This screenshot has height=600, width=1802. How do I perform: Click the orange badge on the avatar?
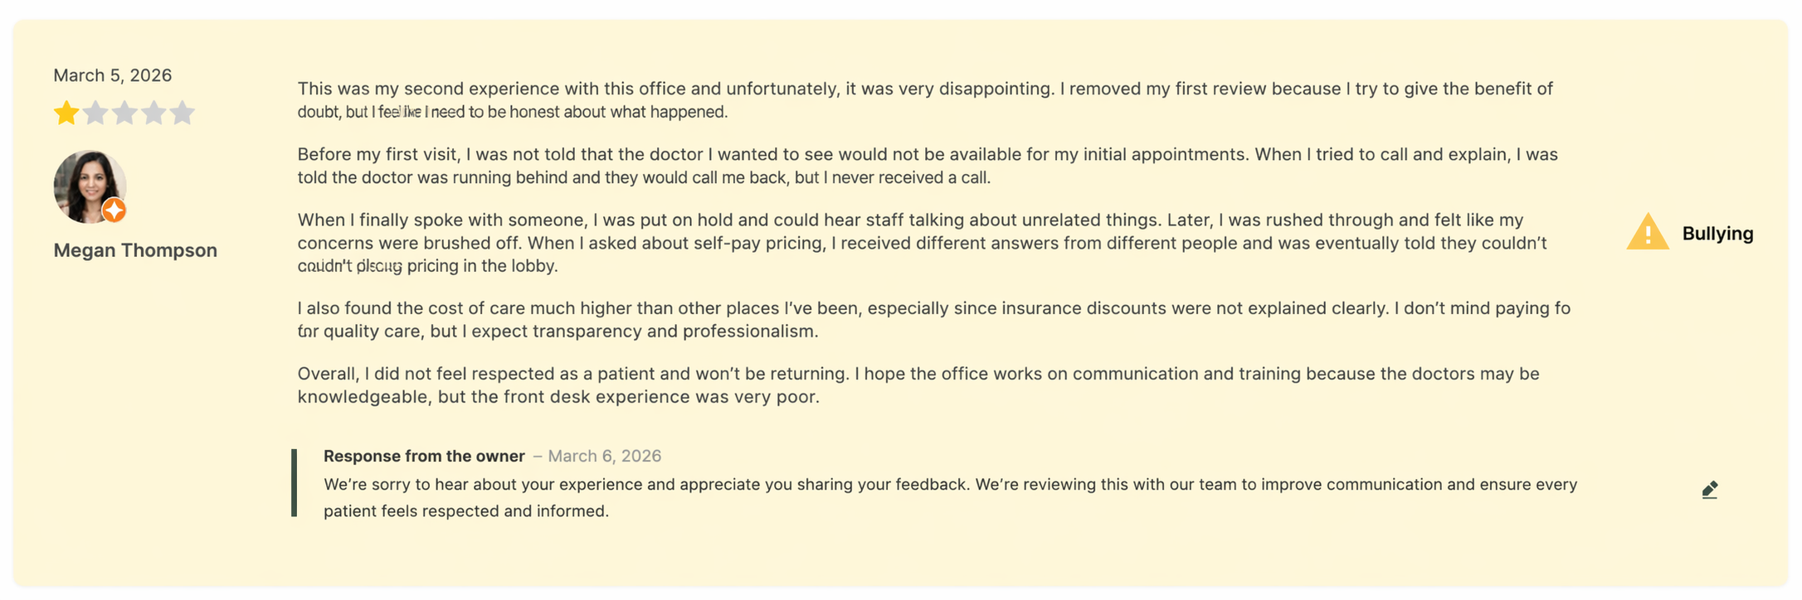click(114, 210)
